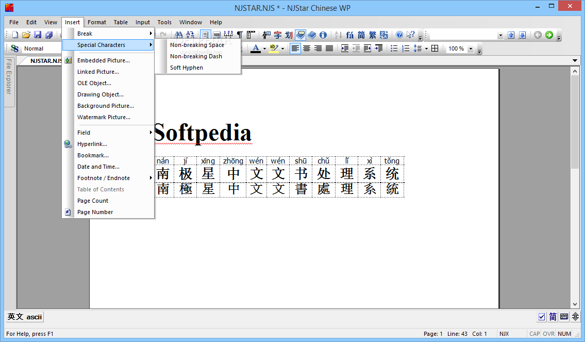Convert to Traditional Chinese with 繁 icon

pos(372,35)
